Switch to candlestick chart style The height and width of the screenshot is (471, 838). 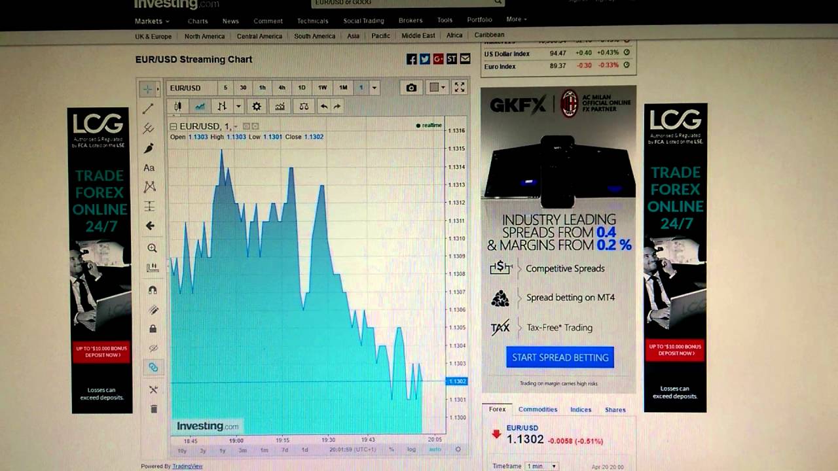(178, 107)
